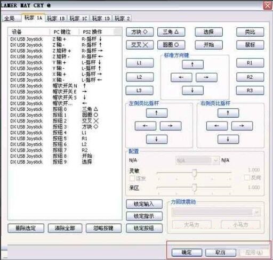
Task: Click the right analog stick down arrow
Action: pos(228,139)
